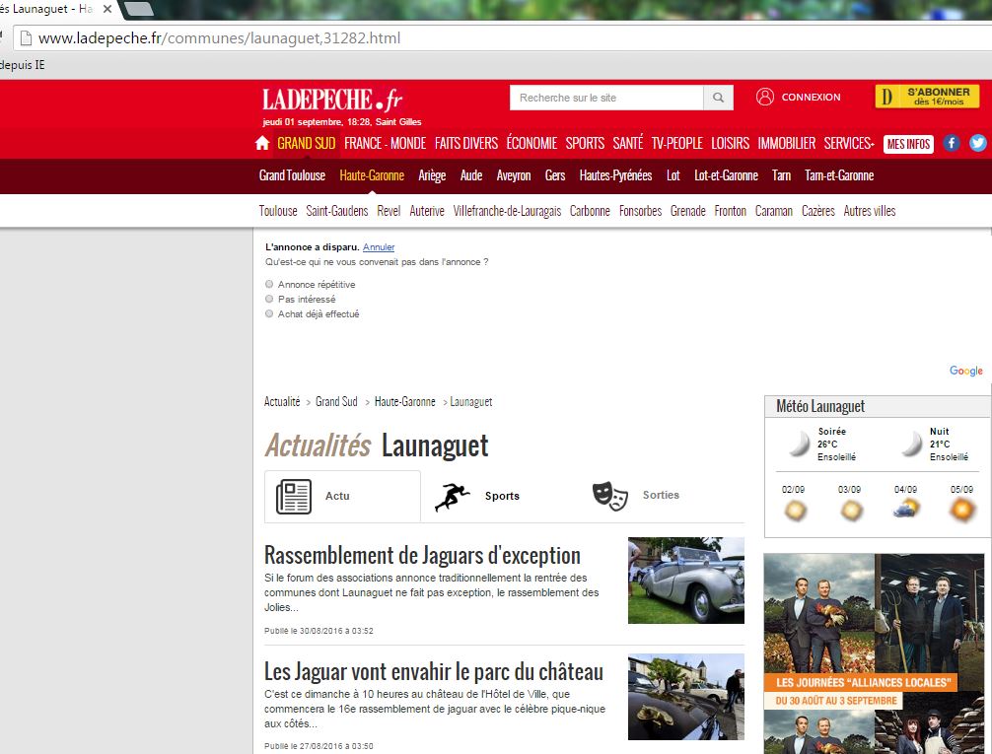Open Cazères city link
The image size is (992, 754).
coord(818,211)
